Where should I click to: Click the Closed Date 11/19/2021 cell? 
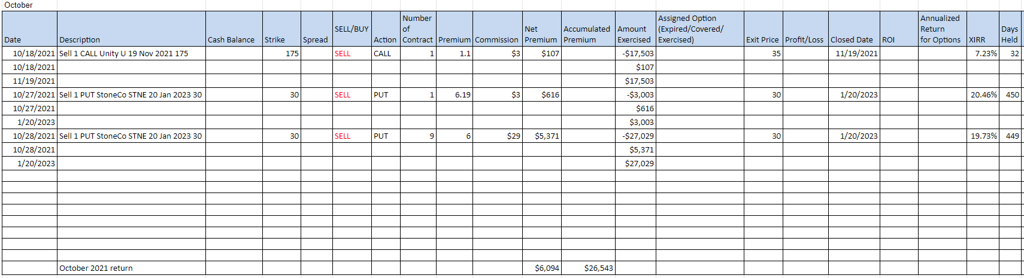coord(854,53)
